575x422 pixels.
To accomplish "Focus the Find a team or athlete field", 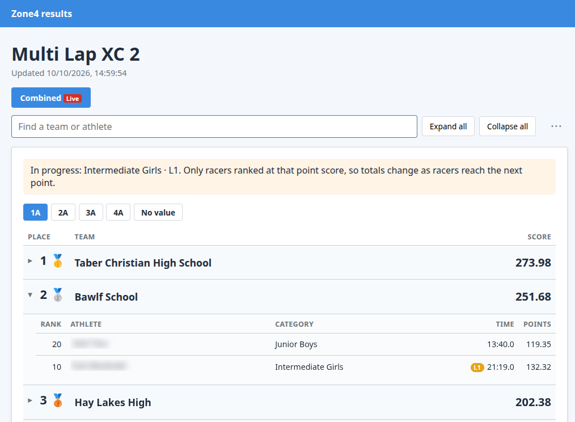I will 214,126.
